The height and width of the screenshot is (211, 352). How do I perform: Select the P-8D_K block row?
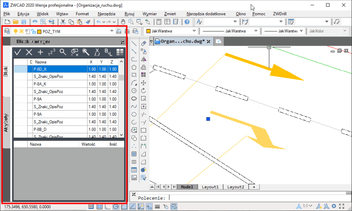[x=66, y=69]
